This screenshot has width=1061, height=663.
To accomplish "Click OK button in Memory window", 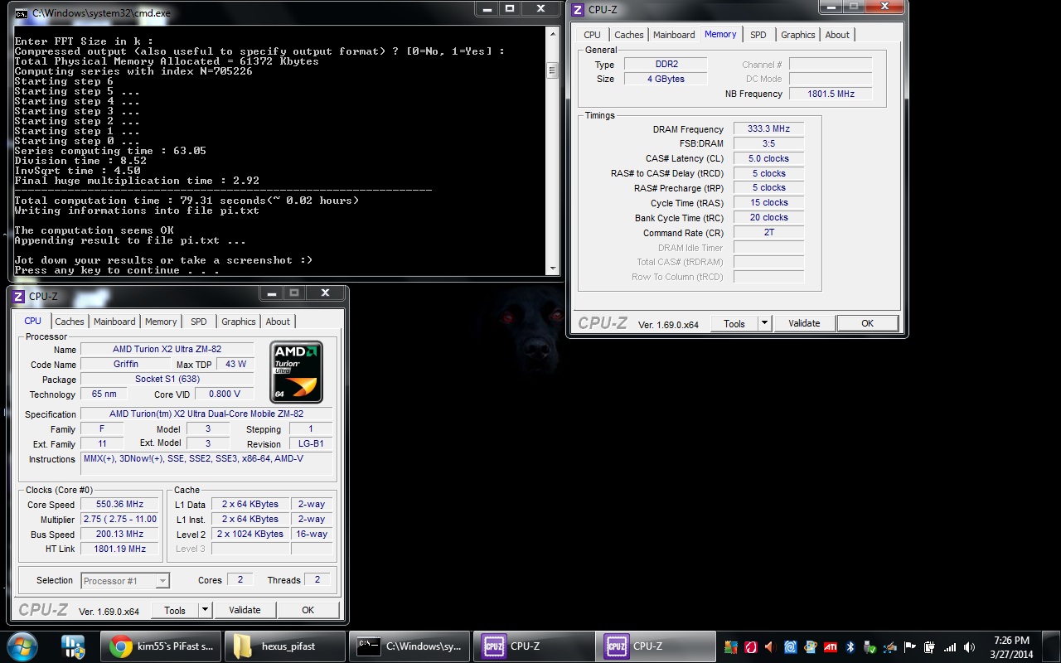I will click(867, 323).
